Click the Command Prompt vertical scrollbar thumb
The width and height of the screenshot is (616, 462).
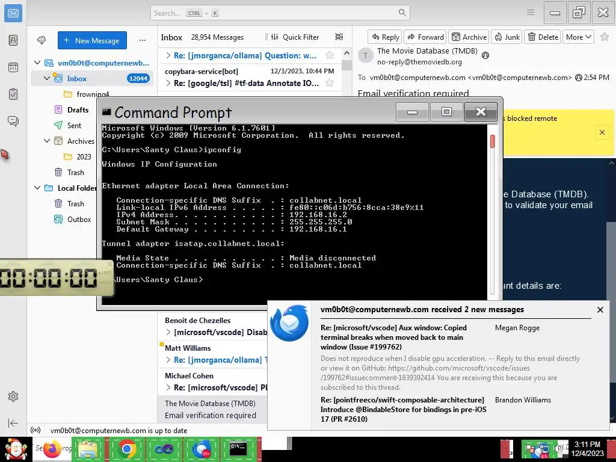492,141
